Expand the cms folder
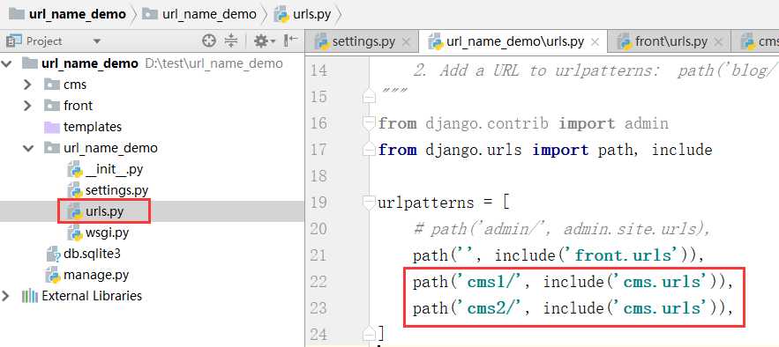Image resolution: width=779 pixels, height=347 pixels. point(27,85)
